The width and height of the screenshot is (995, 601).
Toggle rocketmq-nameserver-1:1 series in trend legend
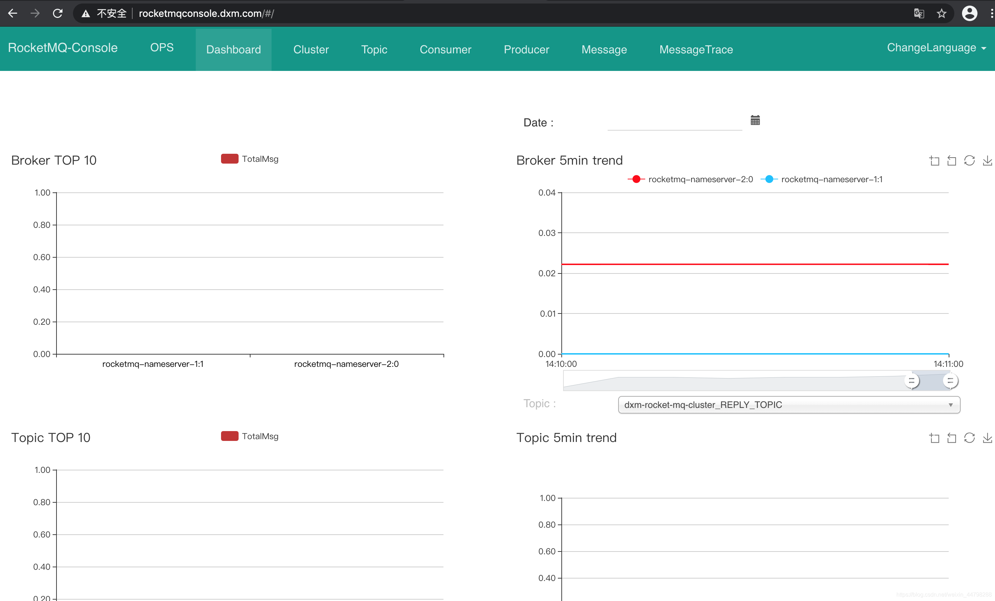click(x=822, y=179)
